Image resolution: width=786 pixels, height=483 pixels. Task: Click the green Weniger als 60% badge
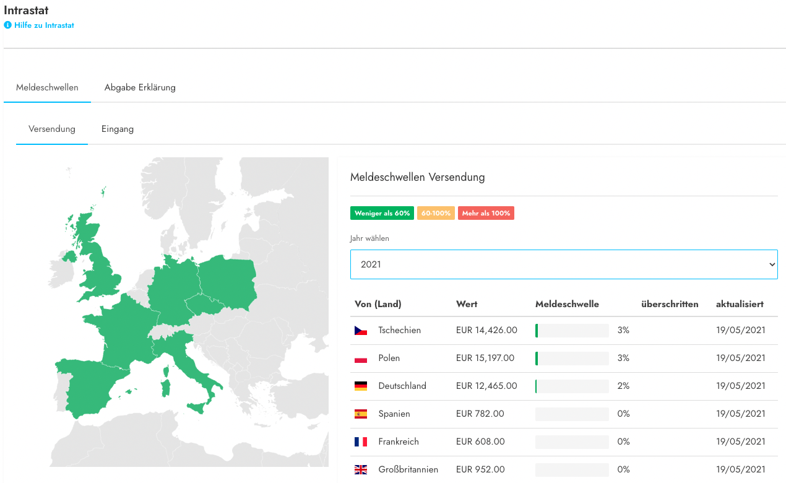click(x=382, y=213)
